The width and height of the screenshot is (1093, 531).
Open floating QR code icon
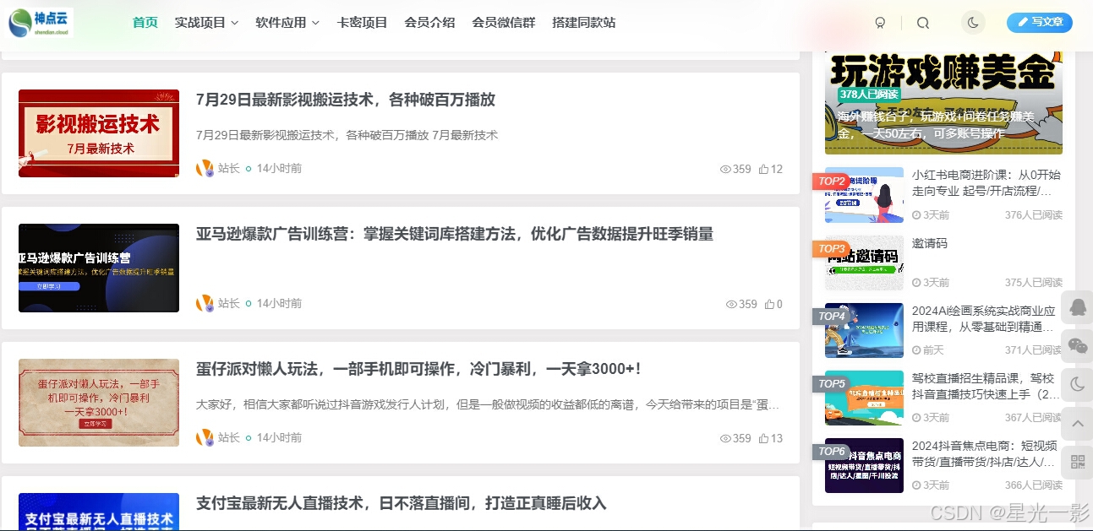(x=1077, y=461)
